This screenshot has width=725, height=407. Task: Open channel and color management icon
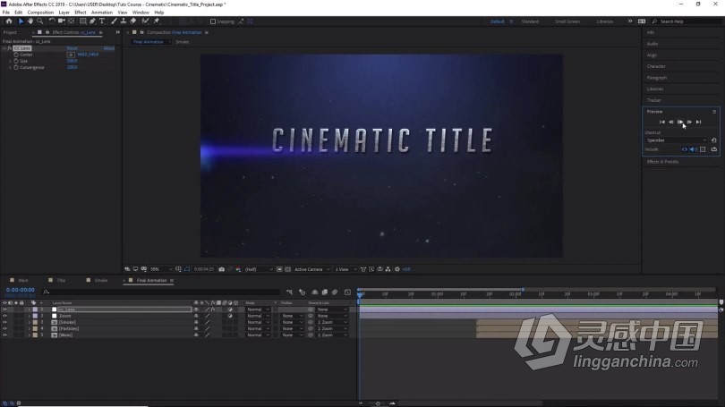[x=238, y=269]
